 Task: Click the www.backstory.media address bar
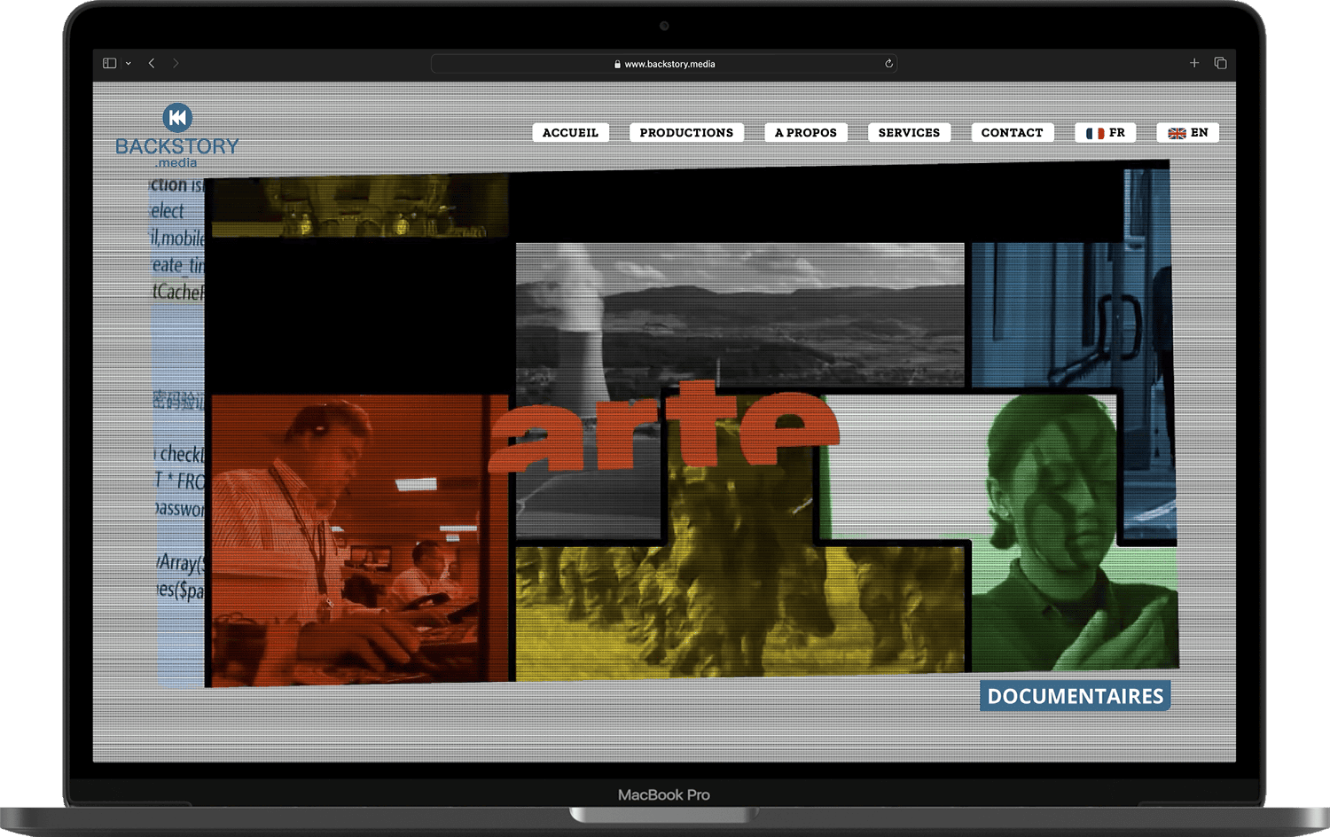click(664, 64)
